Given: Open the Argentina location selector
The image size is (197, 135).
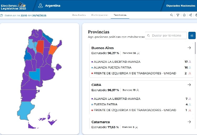Looking at the screenshot, I should coord(49,6).
